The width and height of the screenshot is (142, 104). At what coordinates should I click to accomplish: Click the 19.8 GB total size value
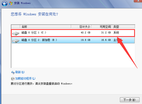[x=86, y=40]
